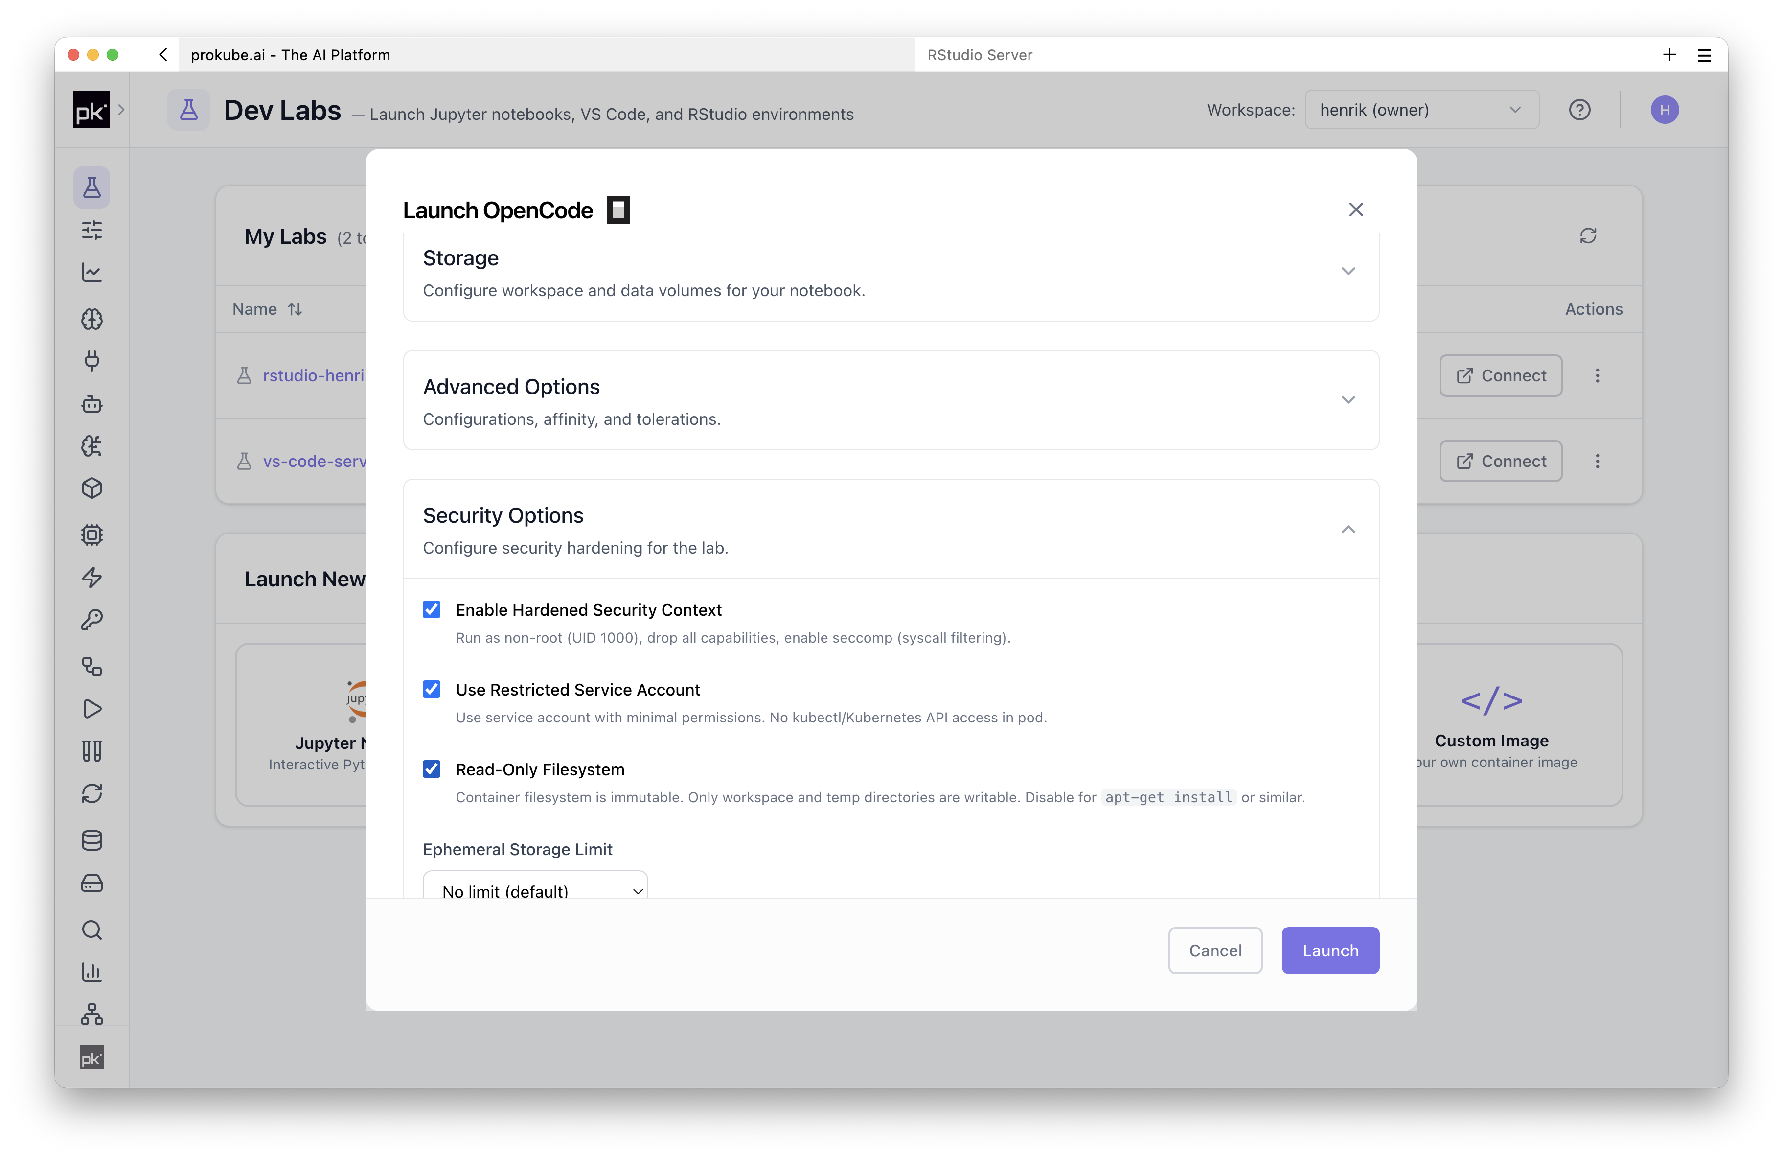Viewport: 1783px width, 1160px height.
Task: Toggle Enable Hardened Security Context checkbox
Action: [x=432, y=609]
